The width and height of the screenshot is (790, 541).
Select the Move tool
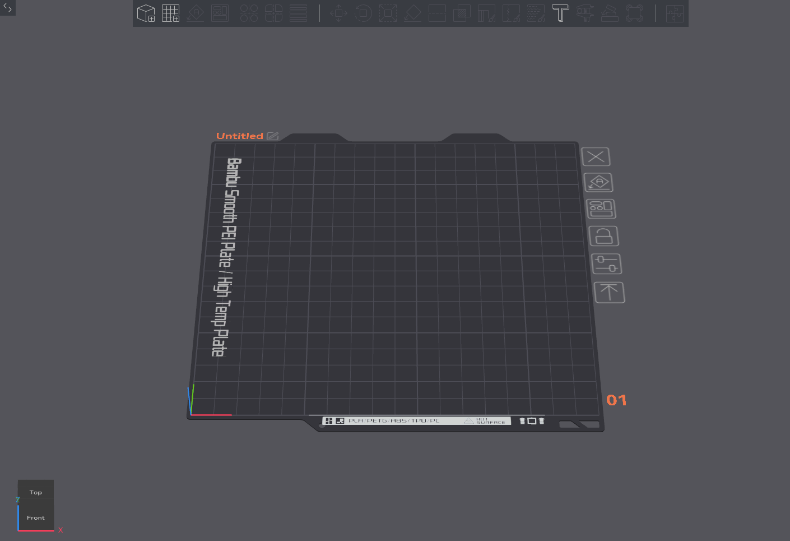pos(338,13)
